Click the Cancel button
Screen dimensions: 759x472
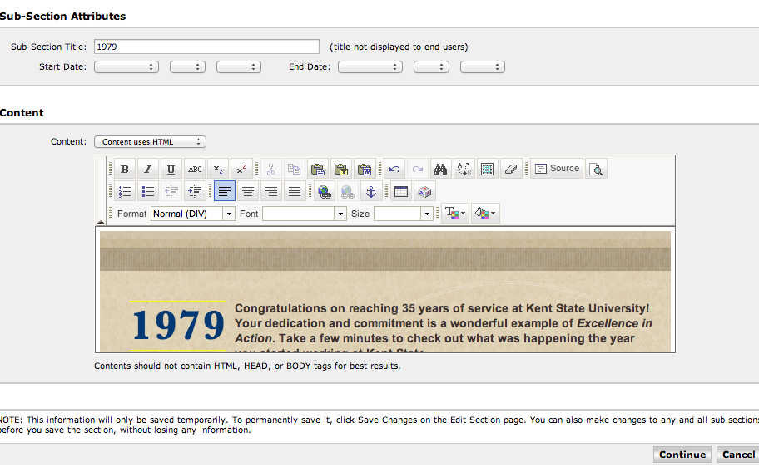(x=737, y=455)
